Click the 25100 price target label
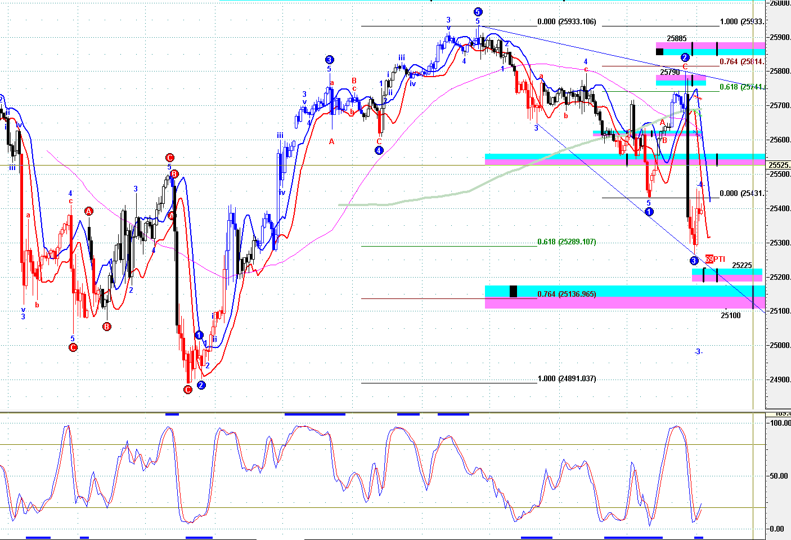Screen dimensions: 791x540 coord(731,315)
